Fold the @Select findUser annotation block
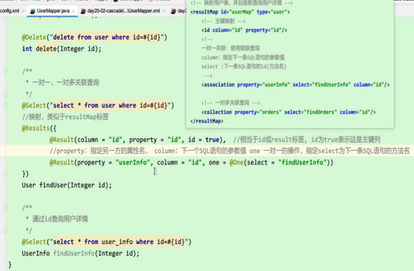Image resolution: width=414 pixels, height=271 pixels. tap(6, 105)
